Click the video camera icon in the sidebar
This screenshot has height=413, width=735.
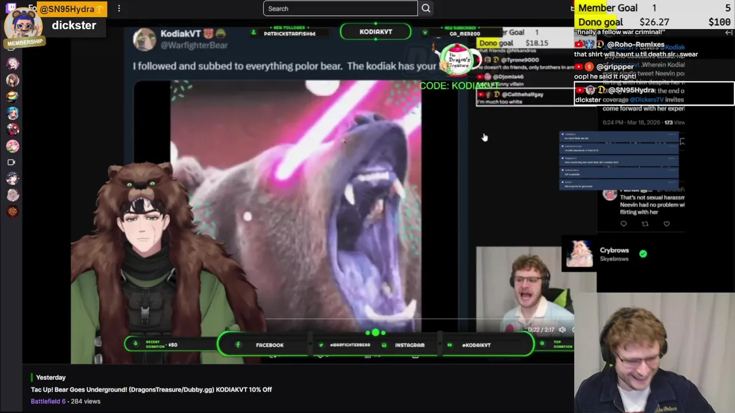(11, 163)
